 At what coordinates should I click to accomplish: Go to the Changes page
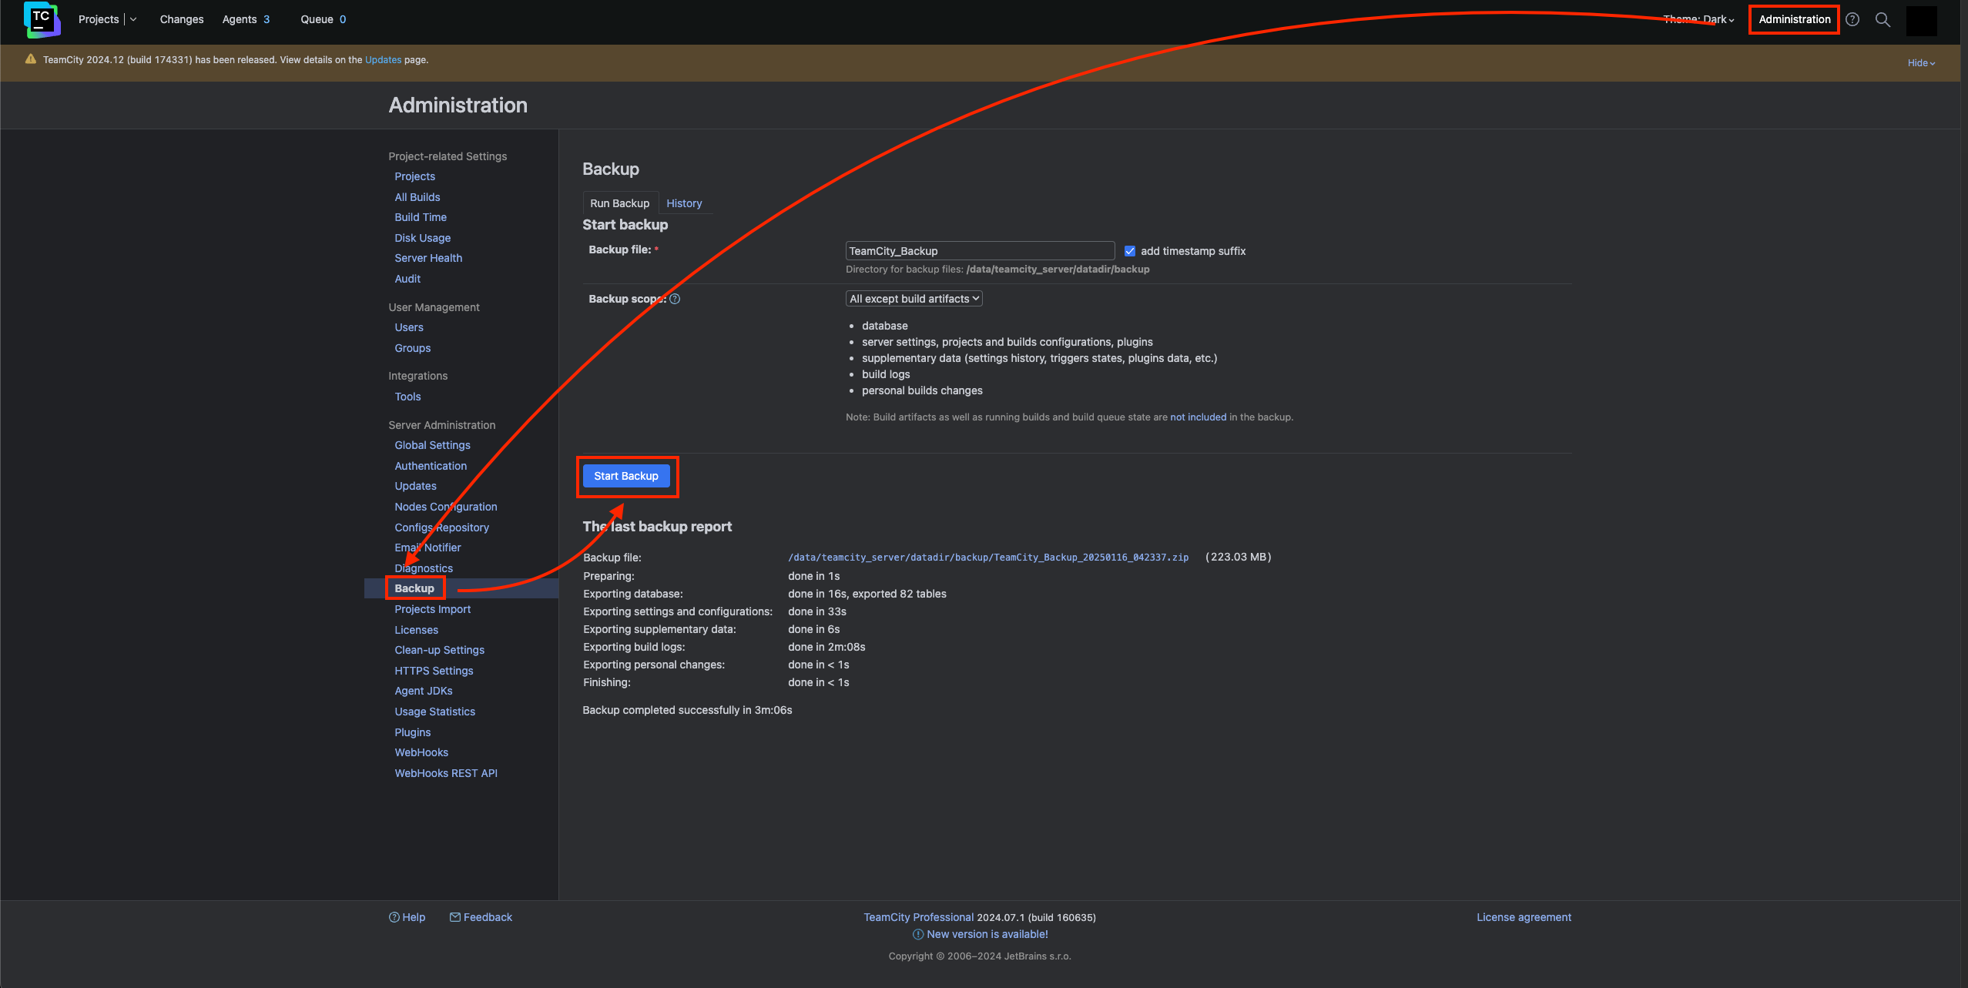[x=182, y=20]
